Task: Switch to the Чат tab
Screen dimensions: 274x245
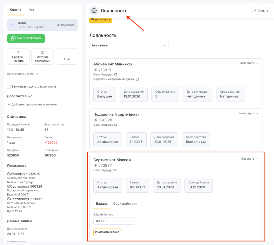Action: coord(31,10)
